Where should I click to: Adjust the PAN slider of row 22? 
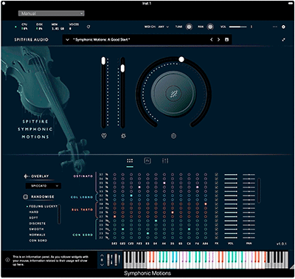pyautogui.click(x=249, y=238)
